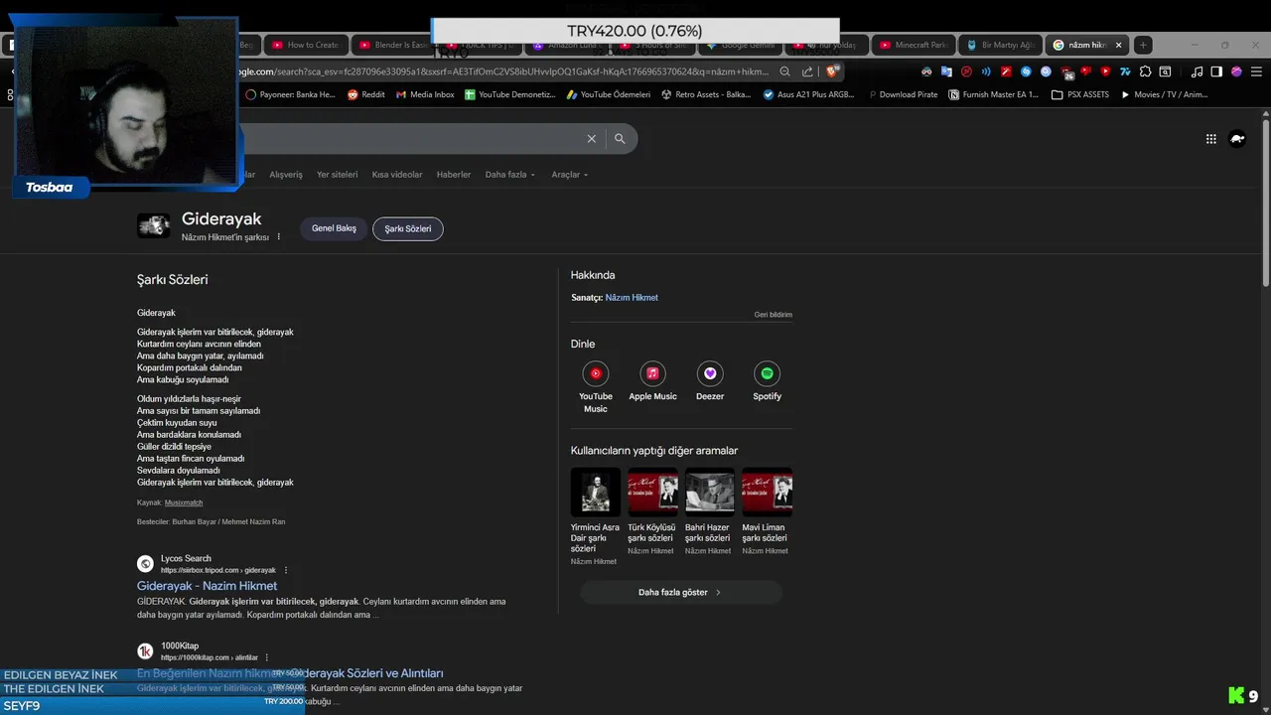This screenshot has height=715, width=1271.
Task: Open the Media Inbox bookmark
Action: pos(425,94)
